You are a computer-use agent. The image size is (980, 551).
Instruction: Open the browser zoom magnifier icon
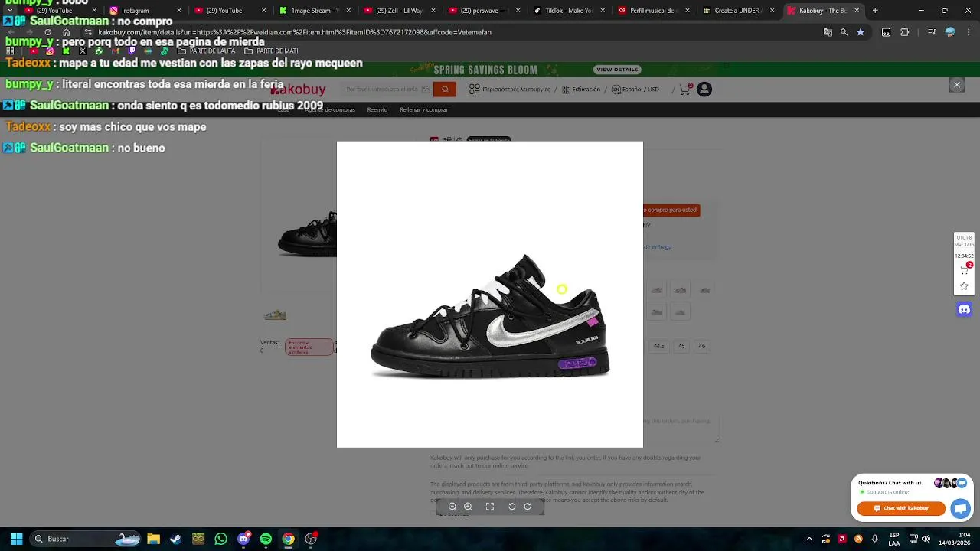tap(844, 32)
